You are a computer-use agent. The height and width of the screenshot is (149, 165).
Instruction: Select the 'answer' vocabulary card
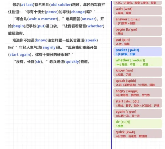[138, 21]
